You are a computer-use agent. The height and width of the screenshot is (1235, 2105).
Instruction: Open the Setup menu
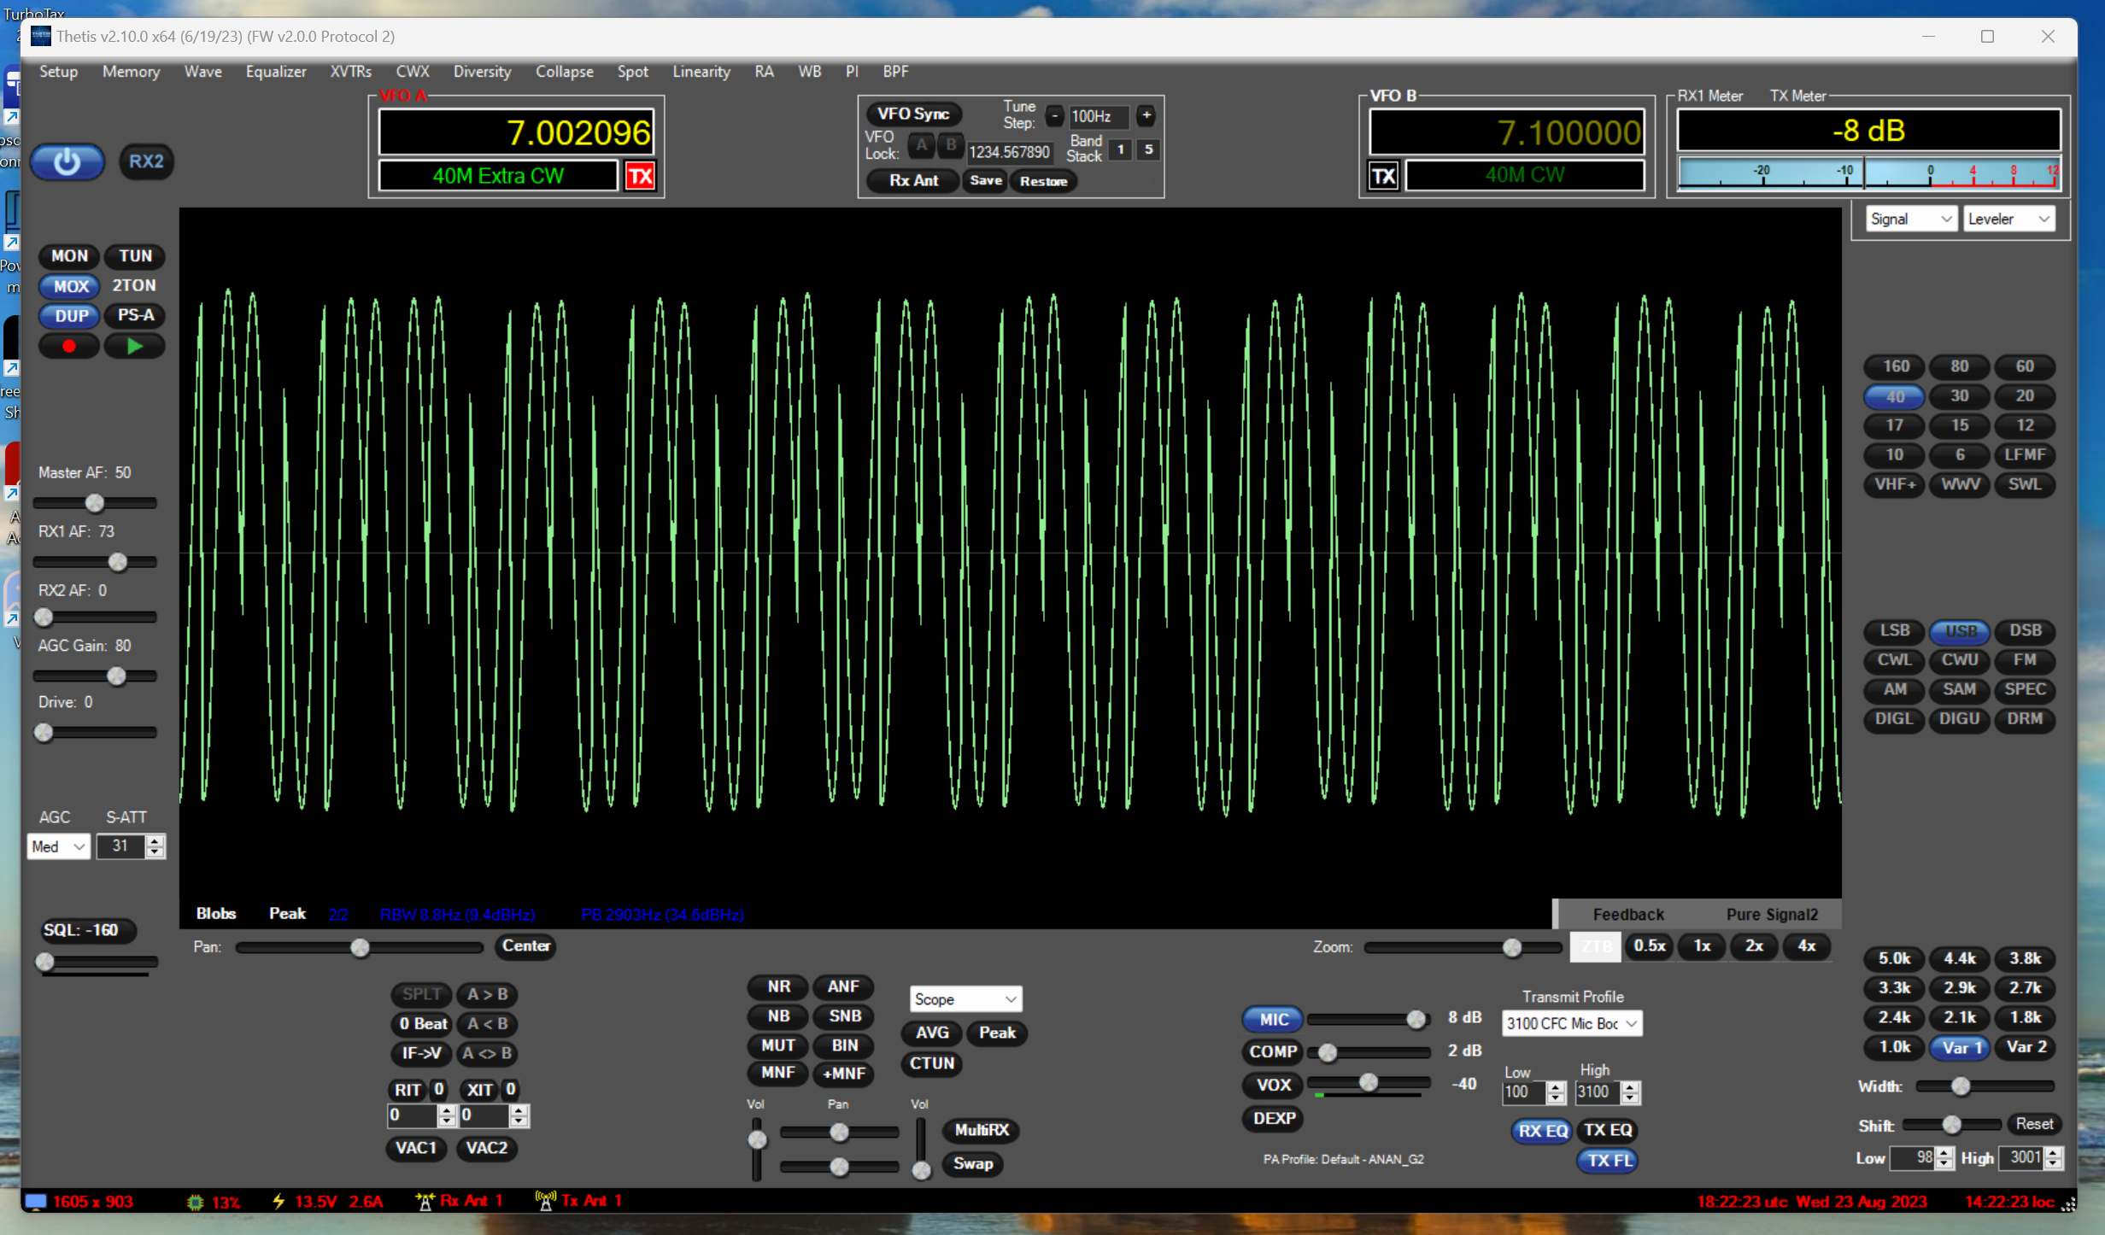point(58,72)
